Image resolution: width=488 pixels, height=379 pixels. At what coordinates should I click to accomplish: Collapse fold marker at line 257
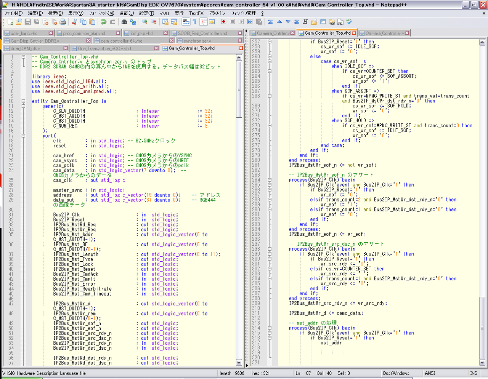(270, 42)
